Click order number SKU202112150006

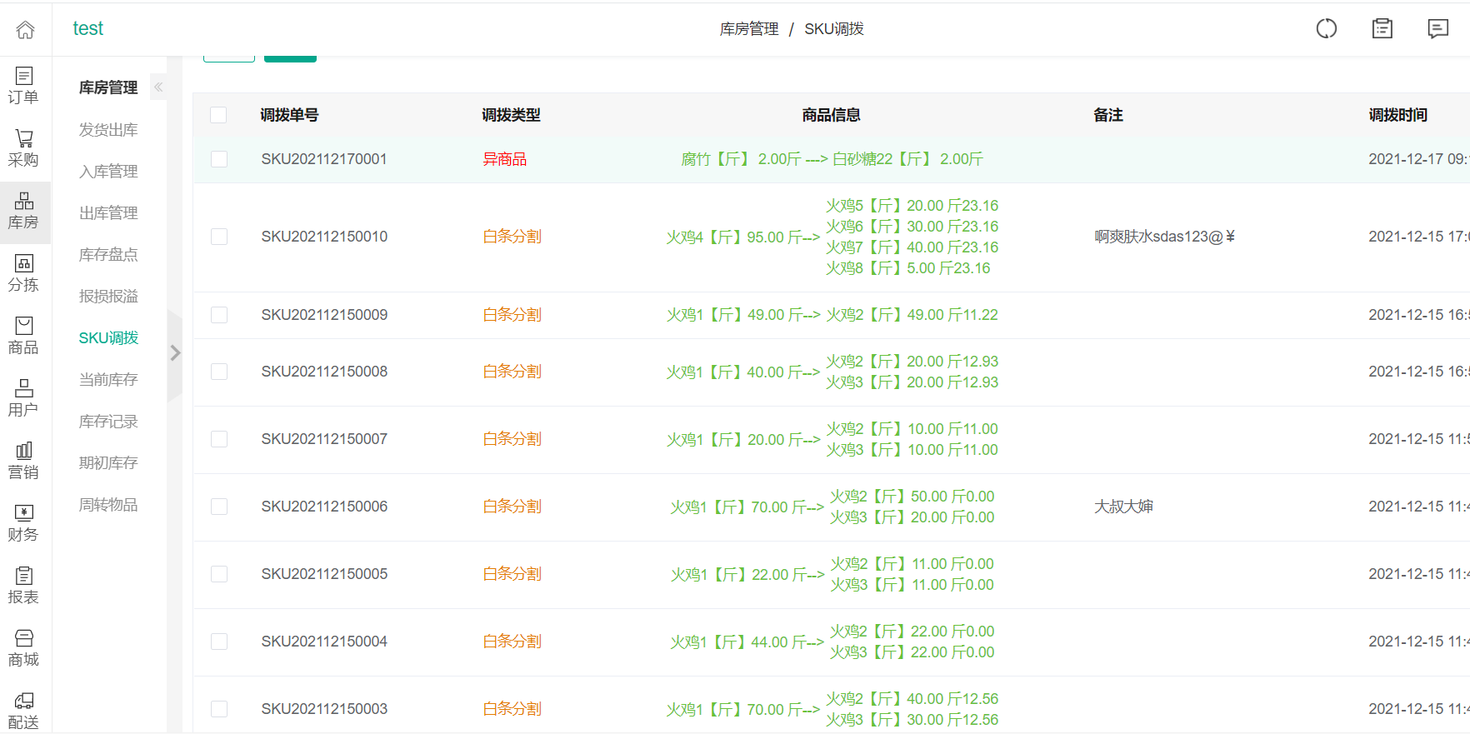click(x=324, y=507)
